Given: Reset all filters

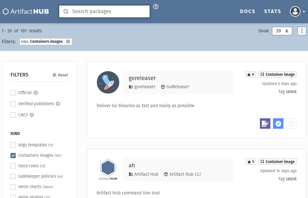Looking at the screenshot, I should coord(61,75).
